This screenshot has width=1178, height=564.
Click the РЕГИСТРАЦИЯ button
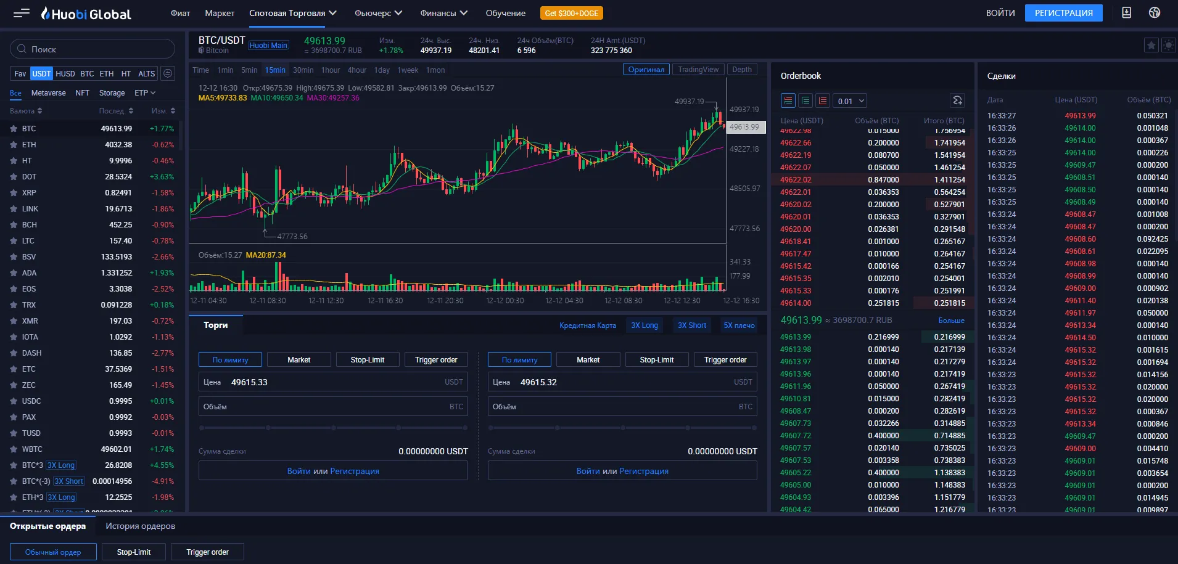[x=1063, y=12]
